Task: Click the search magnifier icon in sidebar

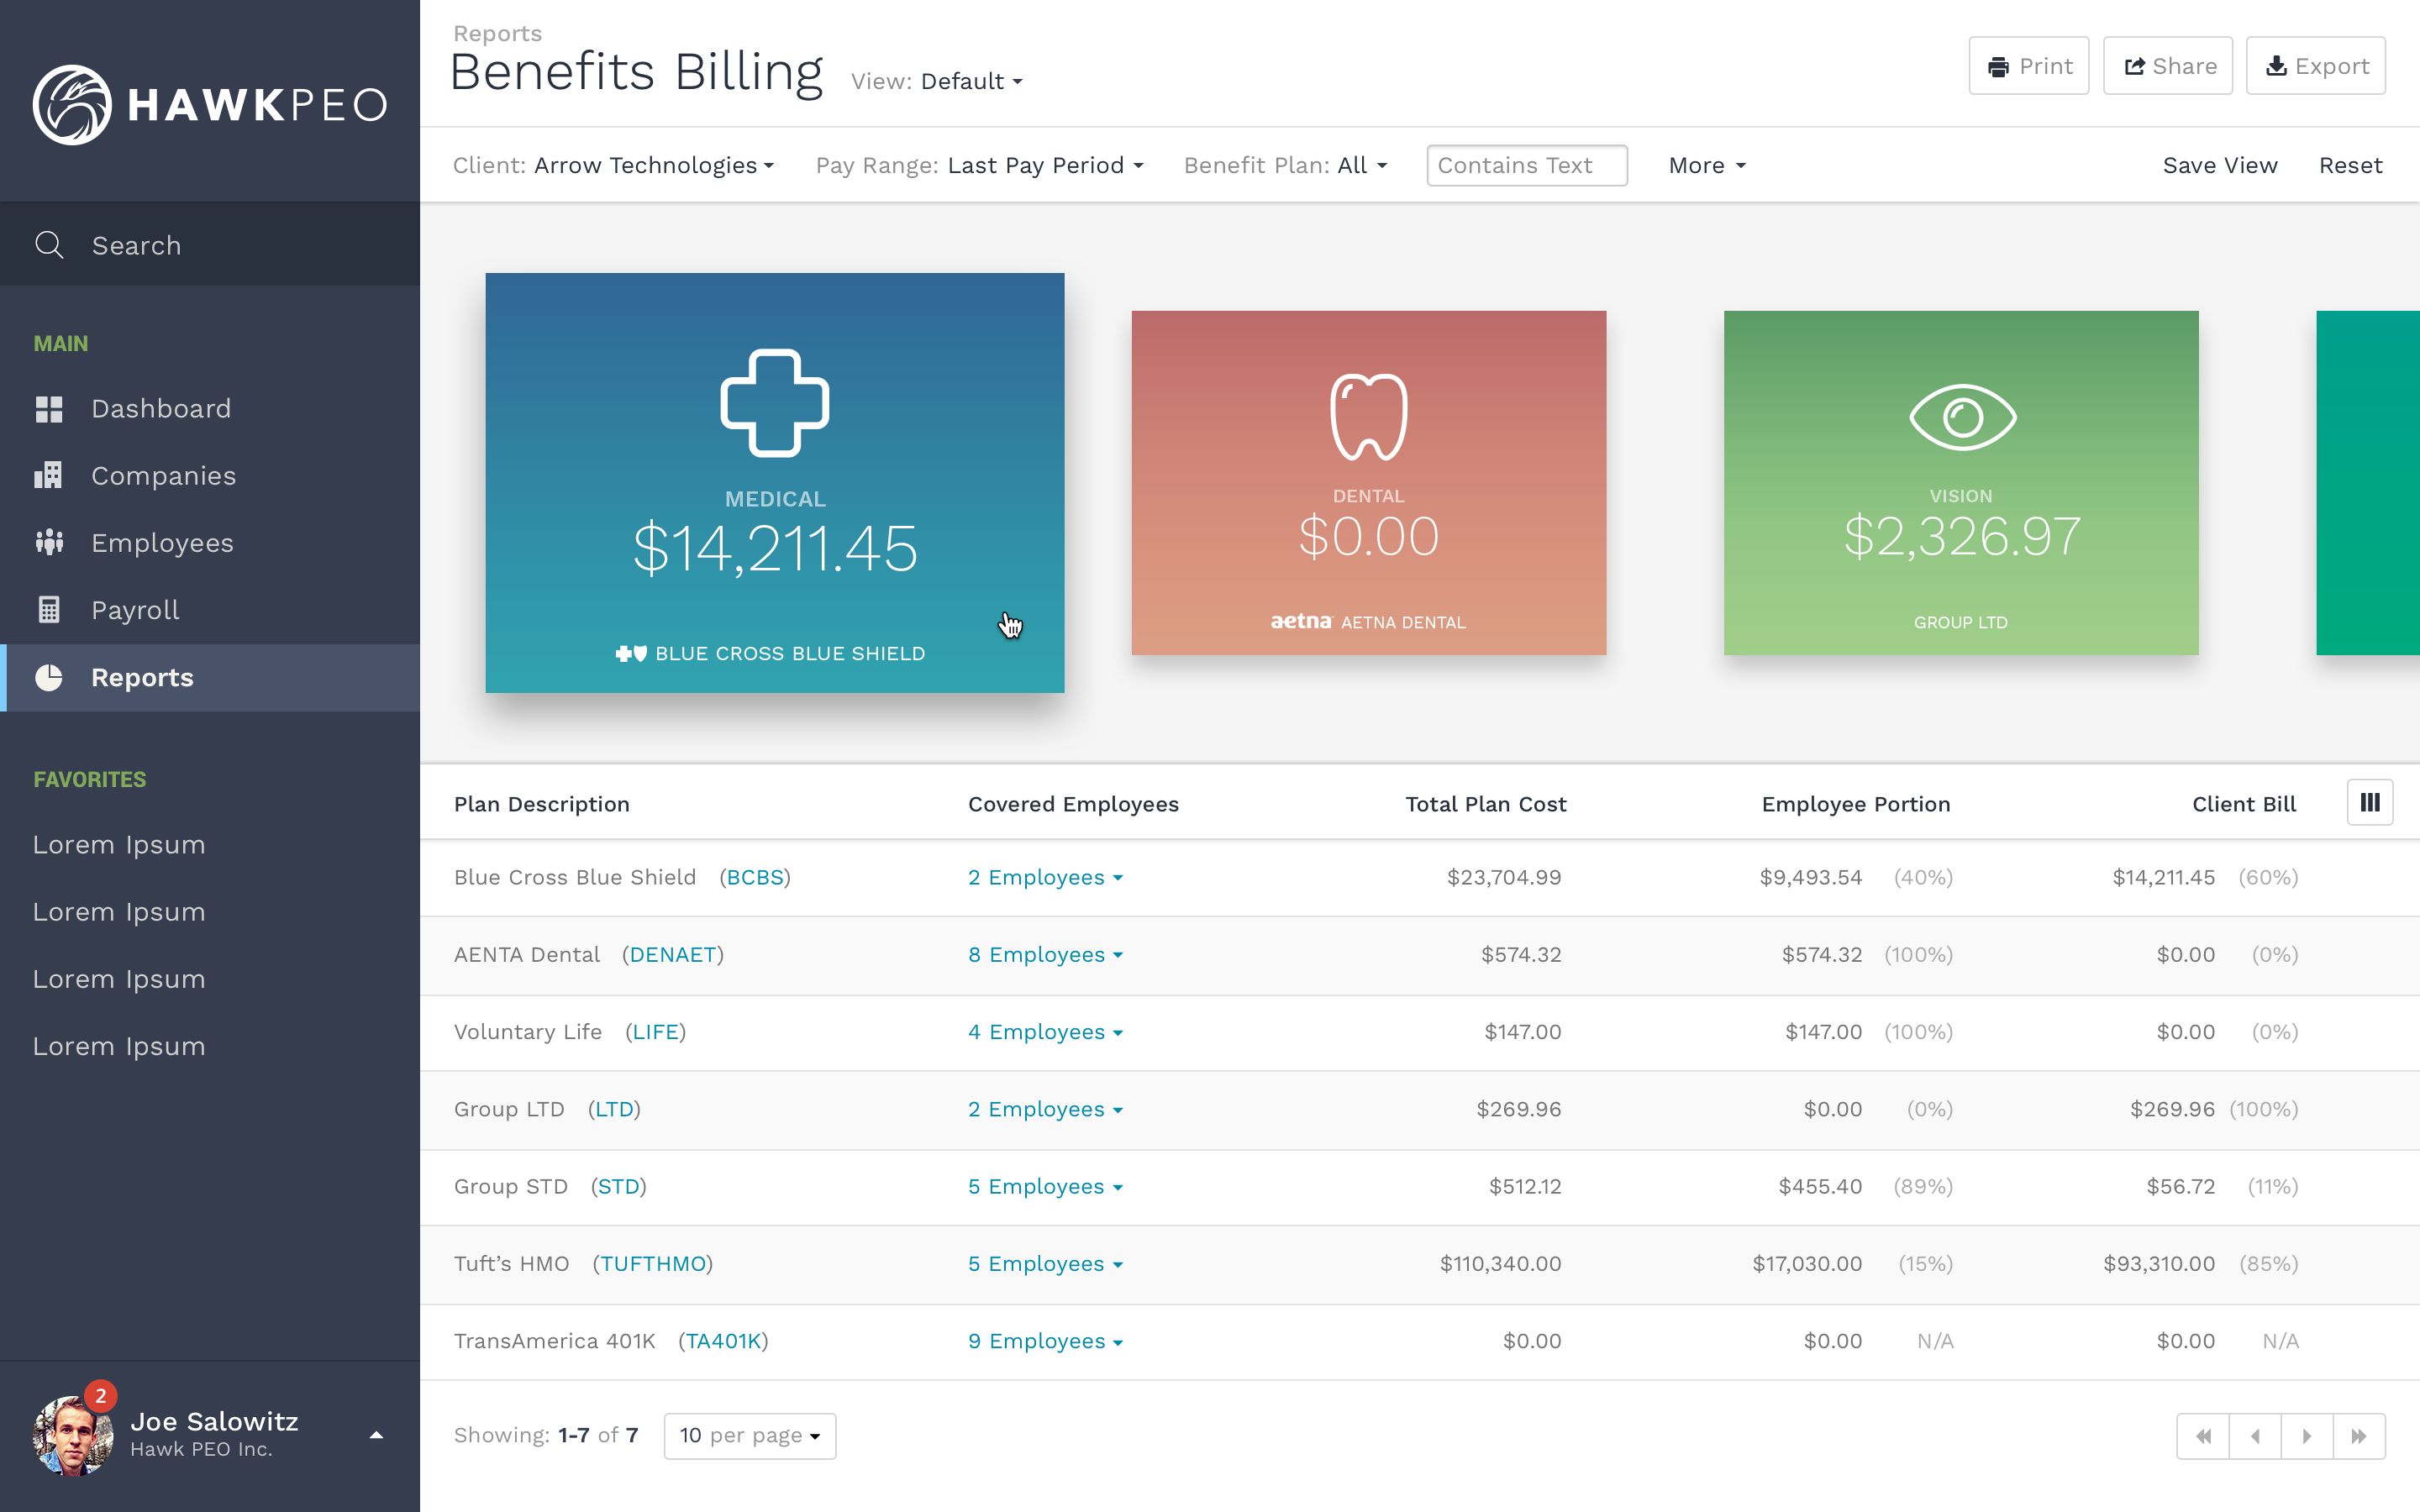Action: (x=49, y=245)
